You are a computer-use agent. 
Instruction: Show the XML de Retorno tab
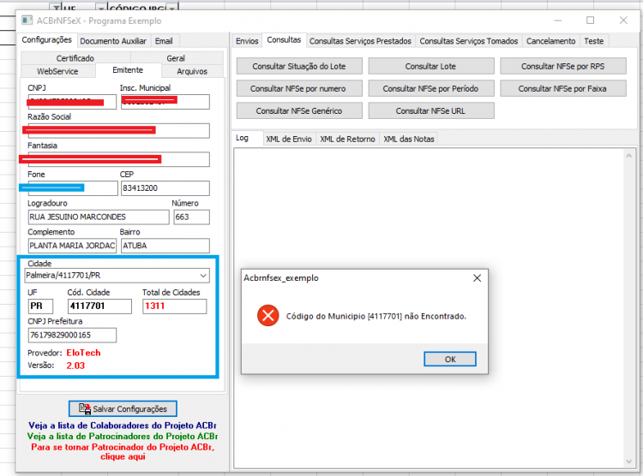tap(347, 139)
